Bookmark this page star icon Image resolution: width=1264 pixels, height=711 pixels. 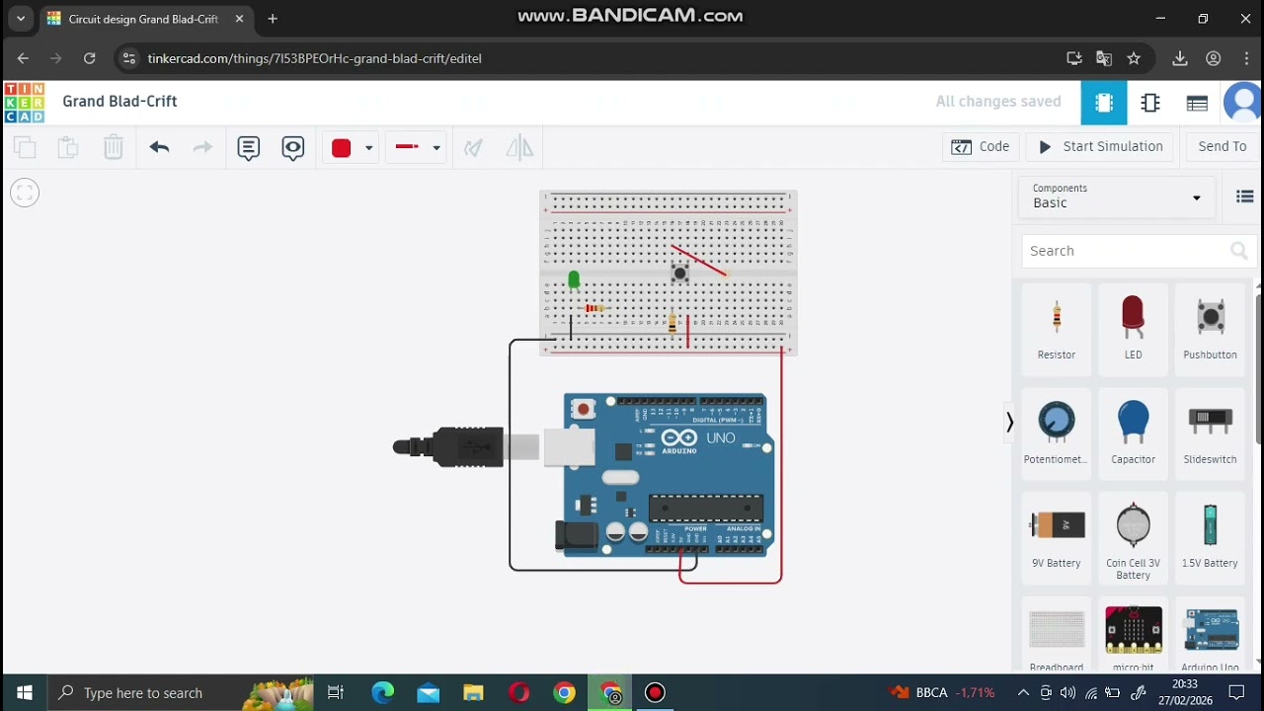pyautogui.click(x=1134, y=58)
